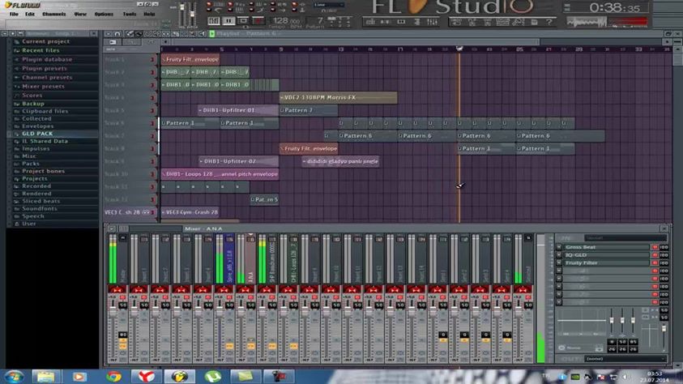Open the piano roll shortcut icon
The image size is (683, 384).
click(401, 21)
